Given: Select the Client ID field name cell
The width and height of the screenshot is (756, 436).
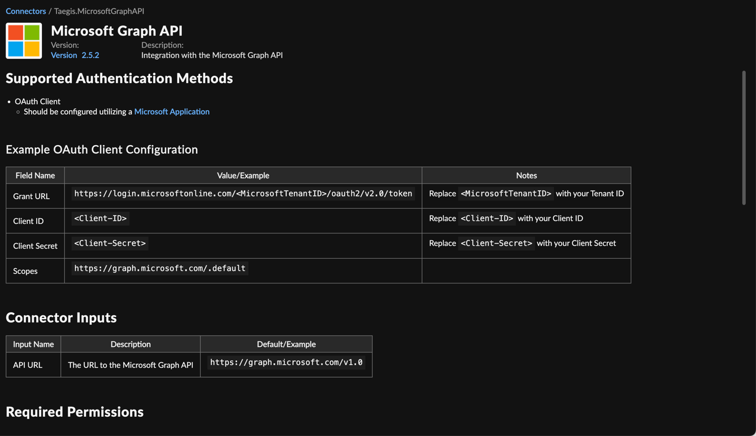Looking at the screenshot, I should [35, 221].
